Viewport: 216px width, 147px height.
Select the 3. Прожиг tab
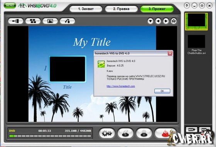(157, 9)
